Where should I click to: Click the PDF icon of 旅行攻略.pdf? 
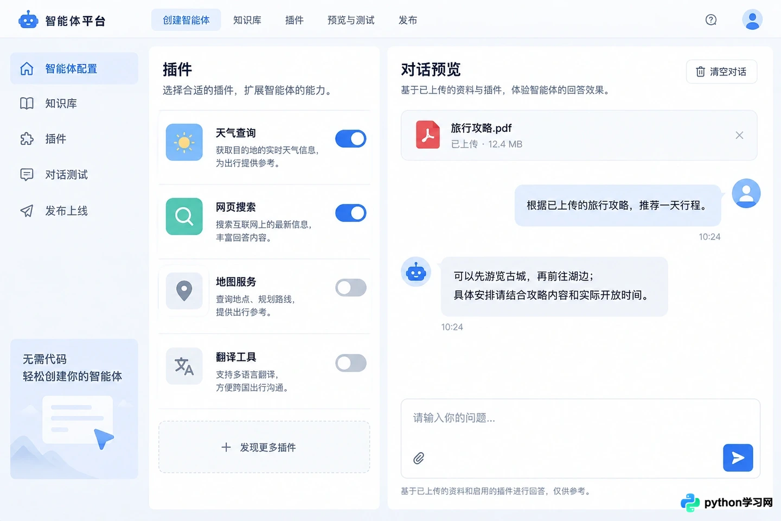tap(428, 135)
